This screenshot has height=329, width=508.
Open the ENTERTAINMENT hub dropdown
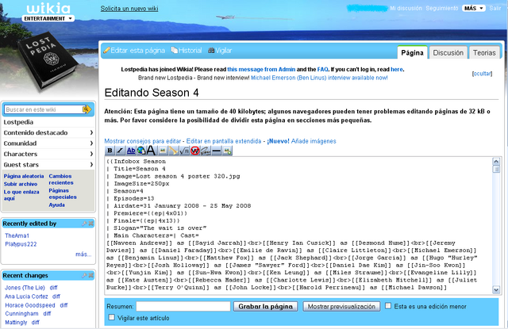(x=48, y=19)
